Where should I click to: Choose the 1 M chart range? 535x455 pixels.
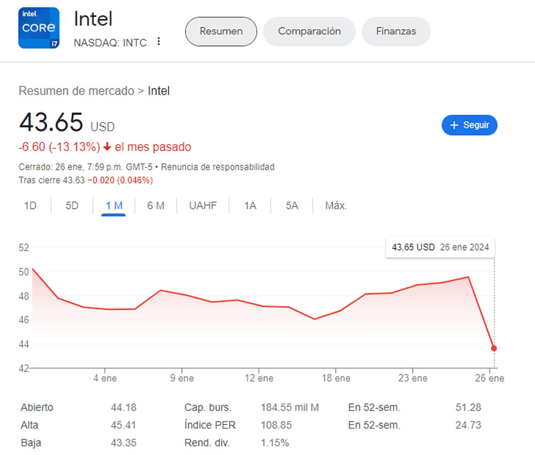coord(113,206)
